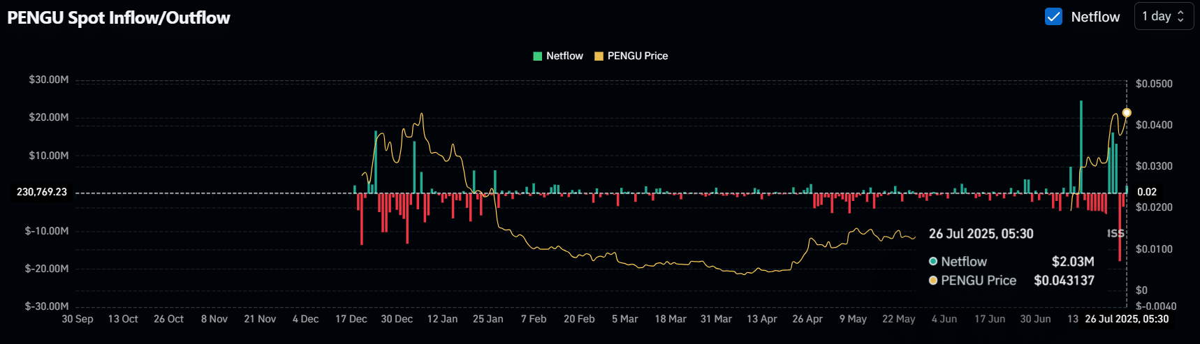Click the yellow PENGU Price legend swatch
The width and height of the screenshot is (1200, 344).
[x=599, y=56]
